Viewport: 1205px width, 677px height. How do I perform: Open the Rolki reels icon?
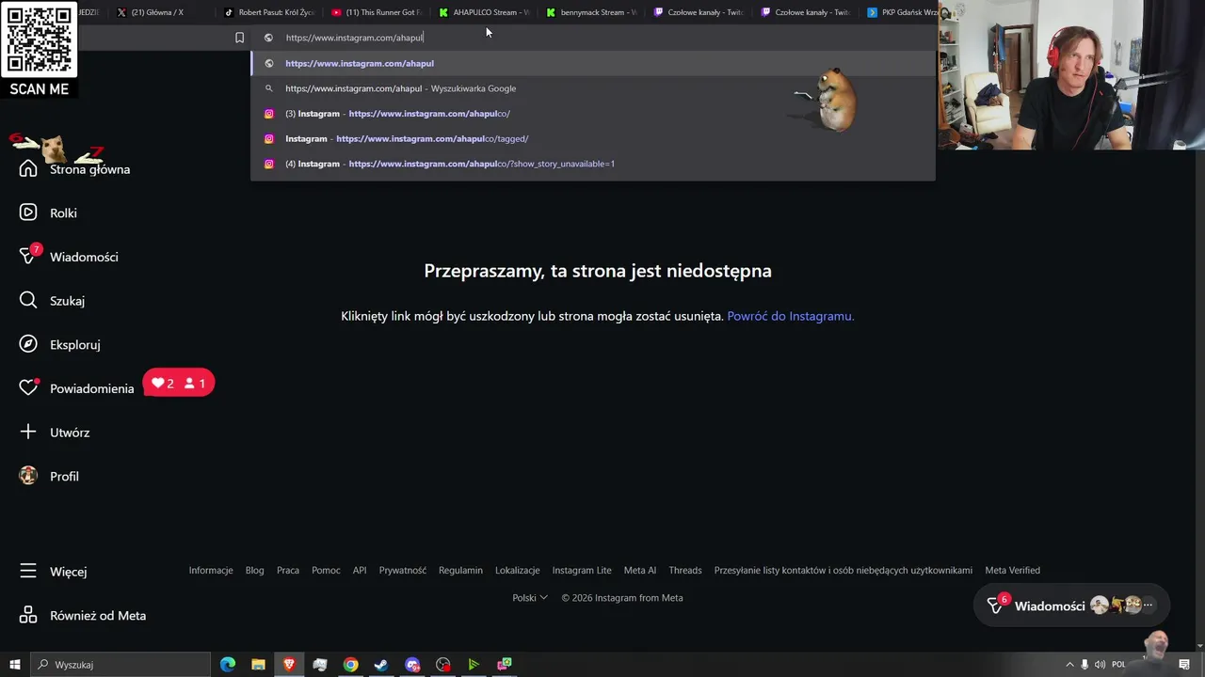click(x=28, y=213)
